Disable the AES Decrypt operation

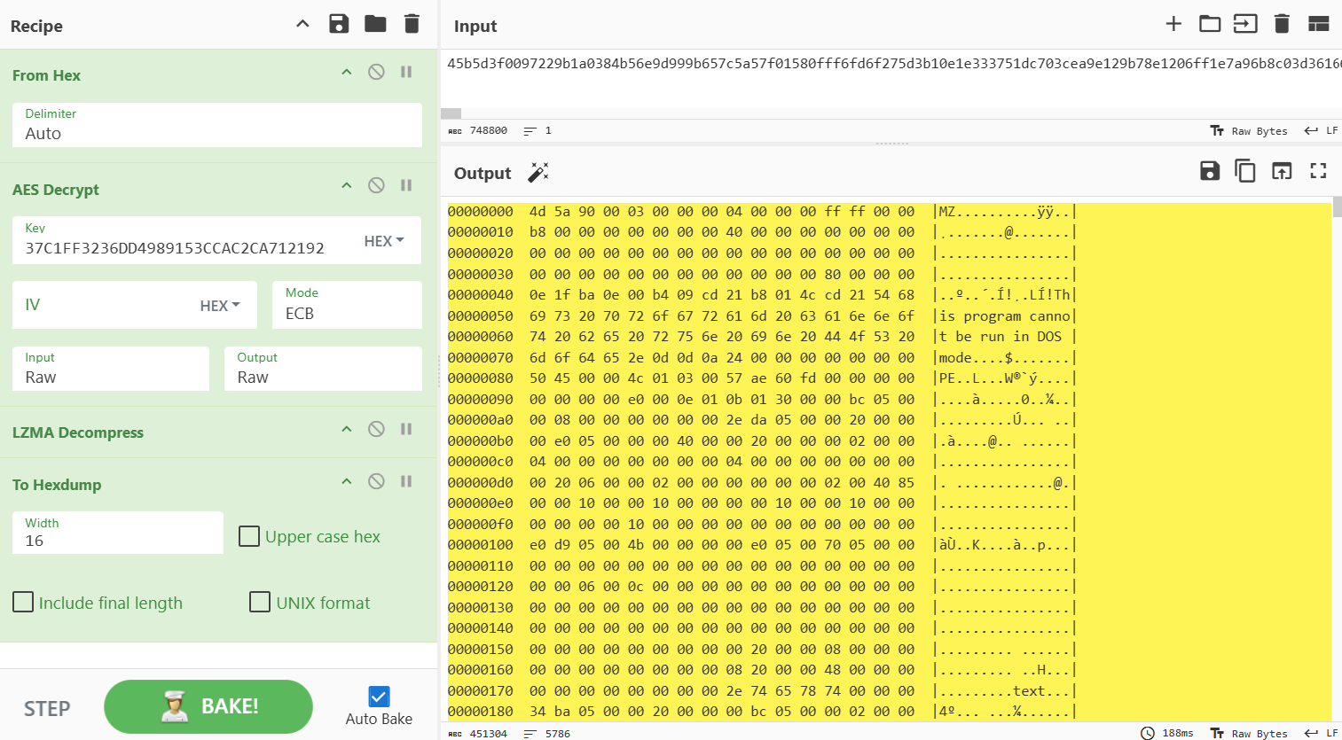(x=376, y=185)
